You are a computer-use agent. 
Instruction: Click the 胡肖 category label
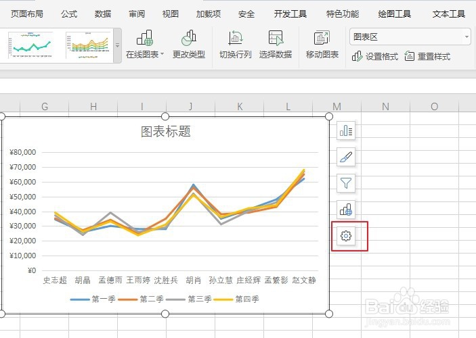(x=194, y=280)
